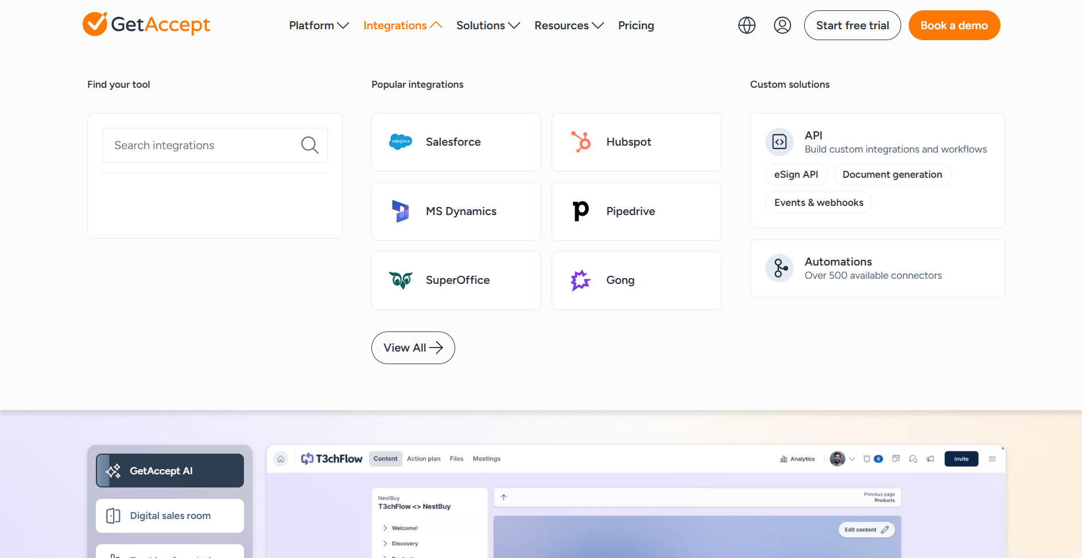Screen dimensions: 1082x558
Task: Open the user account login icon
Action: coord(782,25)
